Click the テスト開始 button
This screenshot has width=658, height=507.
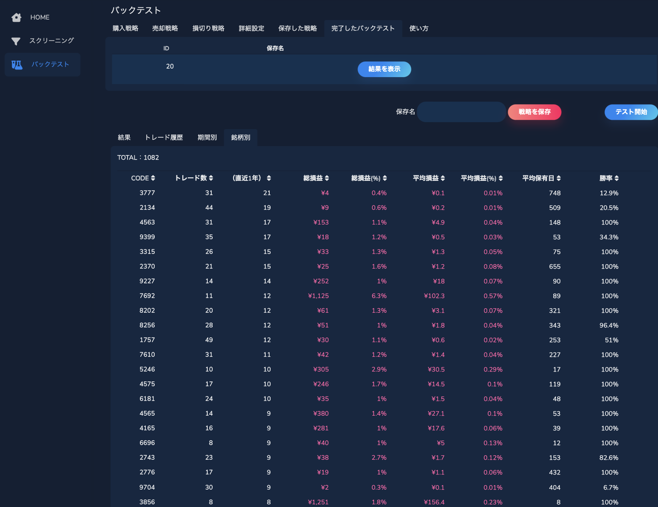pyautogui.click(x=631, y=112)
